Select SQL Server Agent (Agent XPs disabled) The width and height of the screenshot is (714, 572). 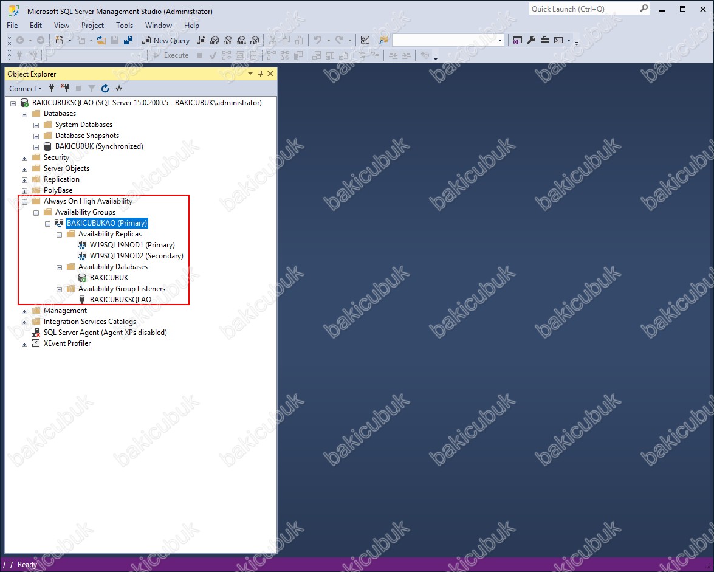105,333
